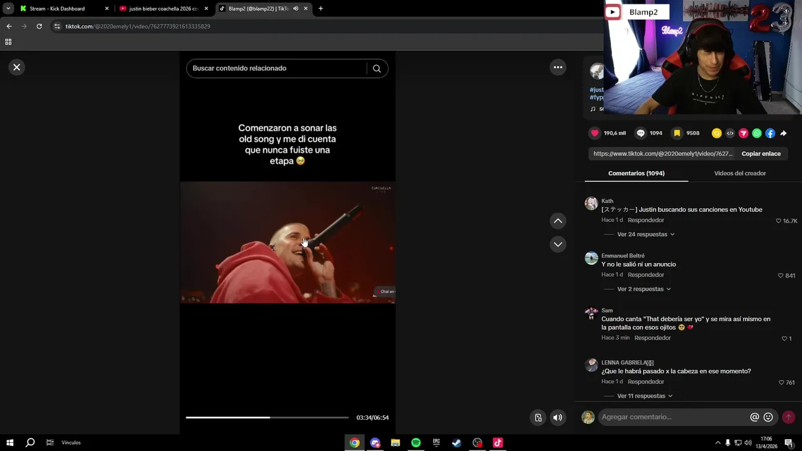Expand 'Ver 11 respuestas' under Lenna's comment
The image size is (802, 451).
(645, 396)
